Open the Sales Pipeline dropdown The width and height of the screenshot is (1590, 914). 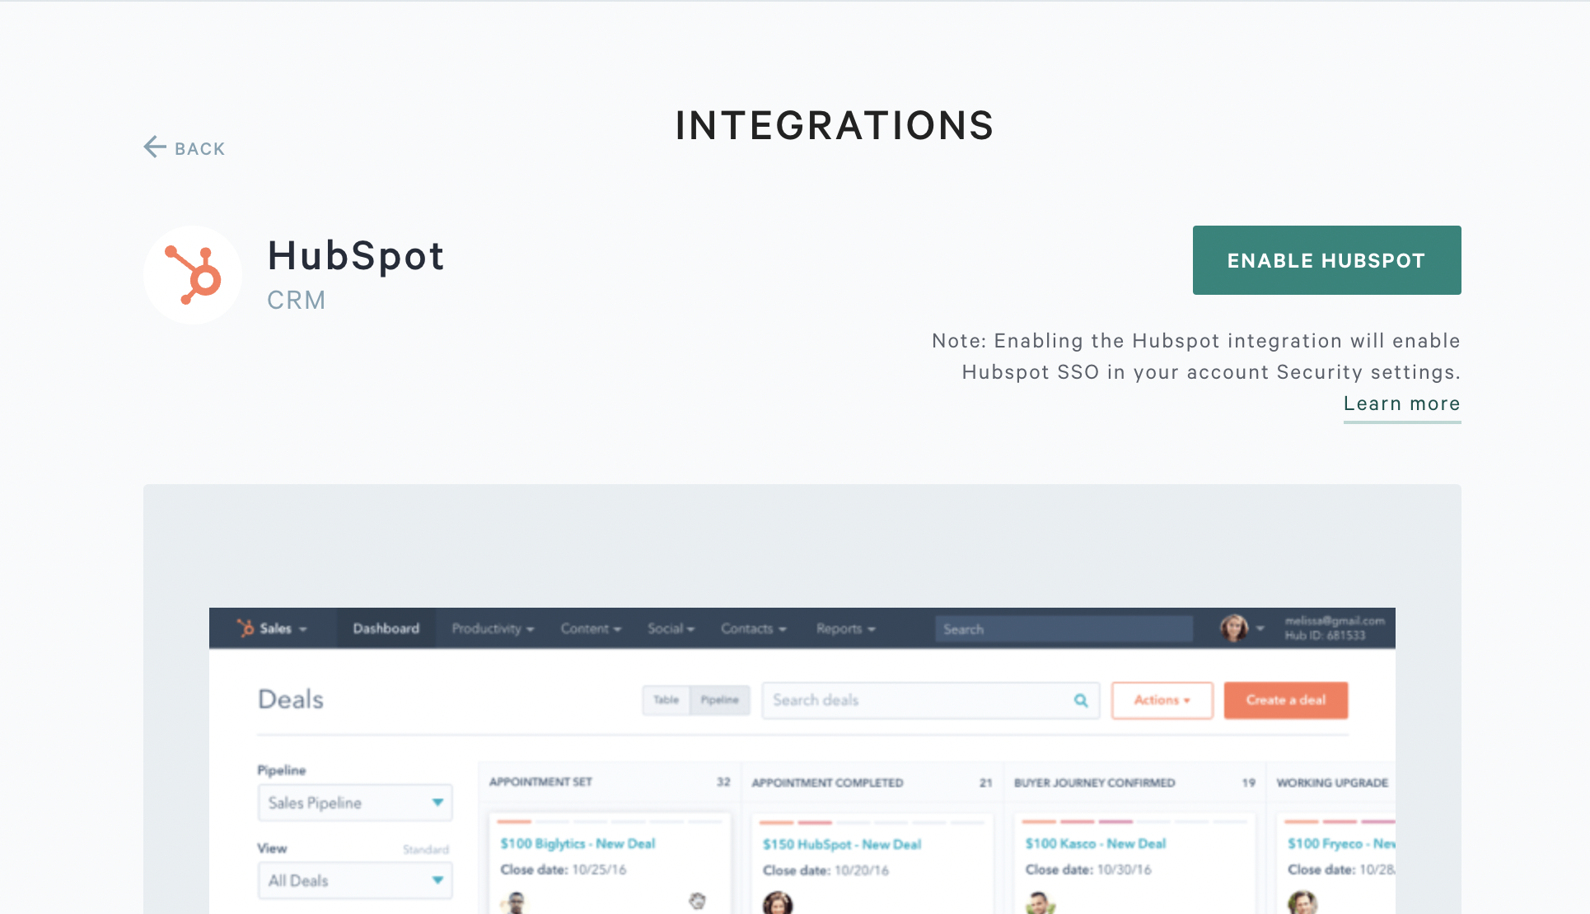[x=355, y=803]
